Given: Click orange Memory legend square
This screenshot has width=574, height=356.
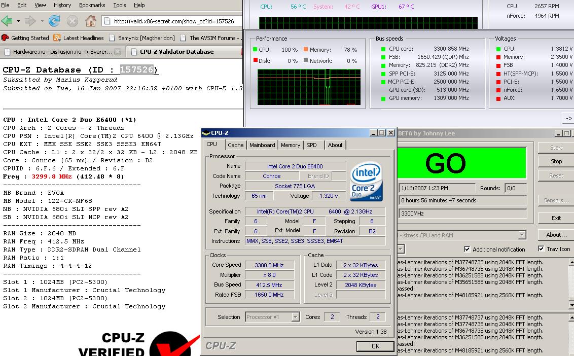Looking at the screenshot, I should click(x=306, y=50).
